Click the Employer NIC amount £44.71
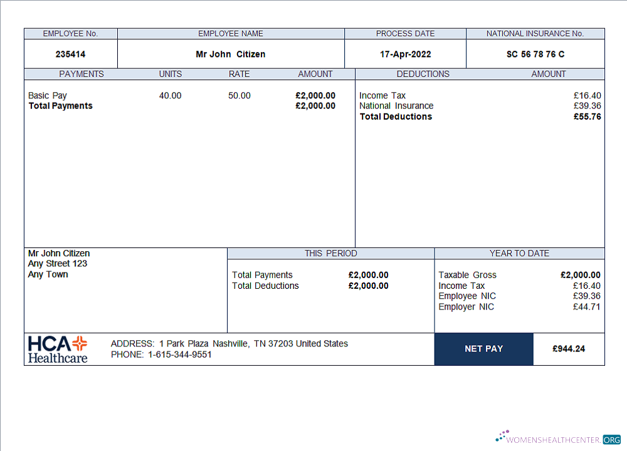The image size is (627, 451). (x=587, y=307)
